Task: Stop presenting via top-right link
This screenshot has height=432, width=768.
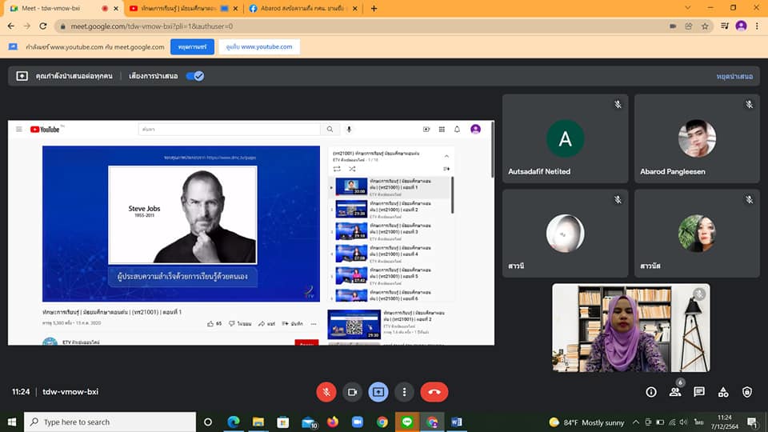Action: (734, 77)
